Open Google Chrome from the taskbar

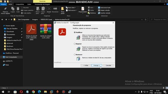[33, 92]
